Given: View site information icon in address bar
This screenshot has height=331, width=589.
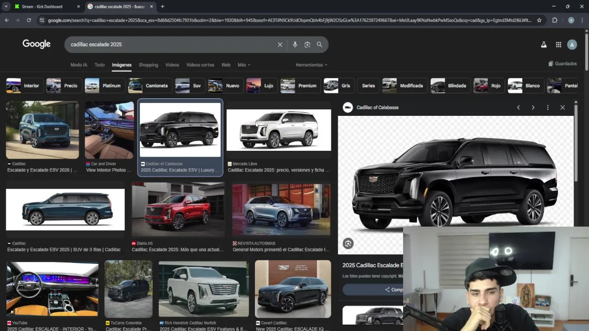Looking at the screenshot, I should [42, 20].
